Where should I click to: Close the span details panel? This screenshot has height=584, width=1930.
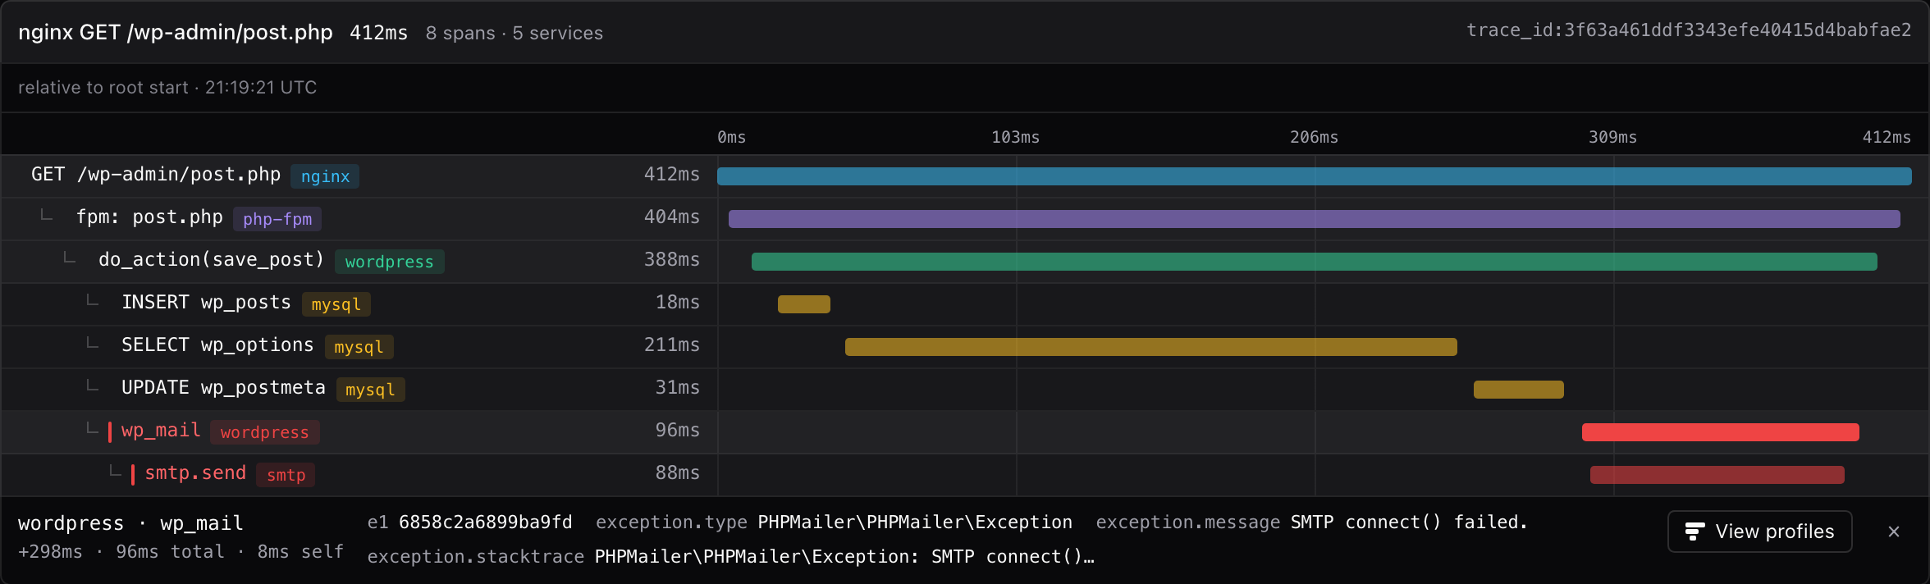click(1894, 532)
